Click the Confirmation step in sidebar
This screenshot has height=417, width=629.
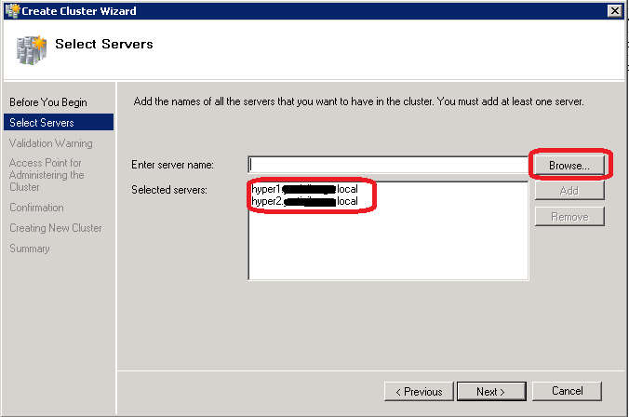pos(37,208)
